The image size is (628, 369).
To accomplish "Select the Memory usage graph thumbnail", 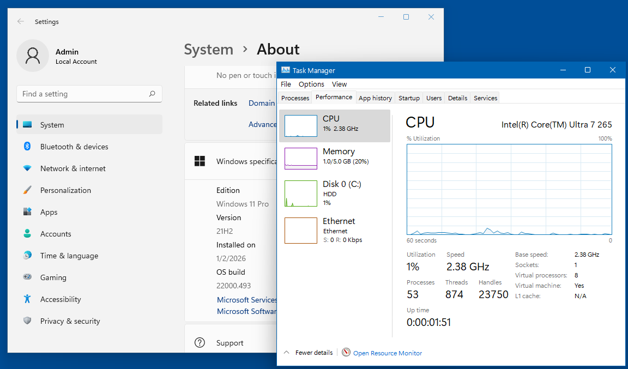I will [301, 159].
